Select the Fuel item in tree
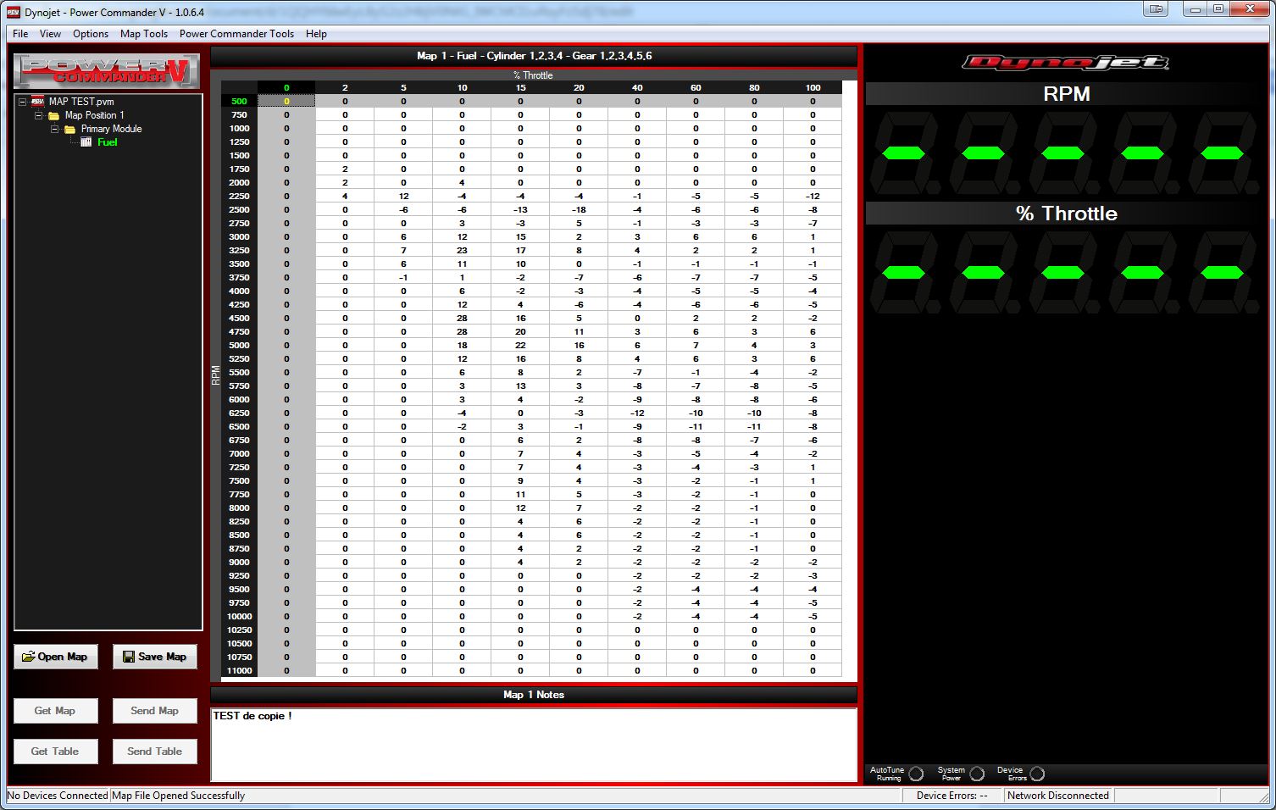The image size is (1276, 810). pyautogui.click(x=108, y=142)
